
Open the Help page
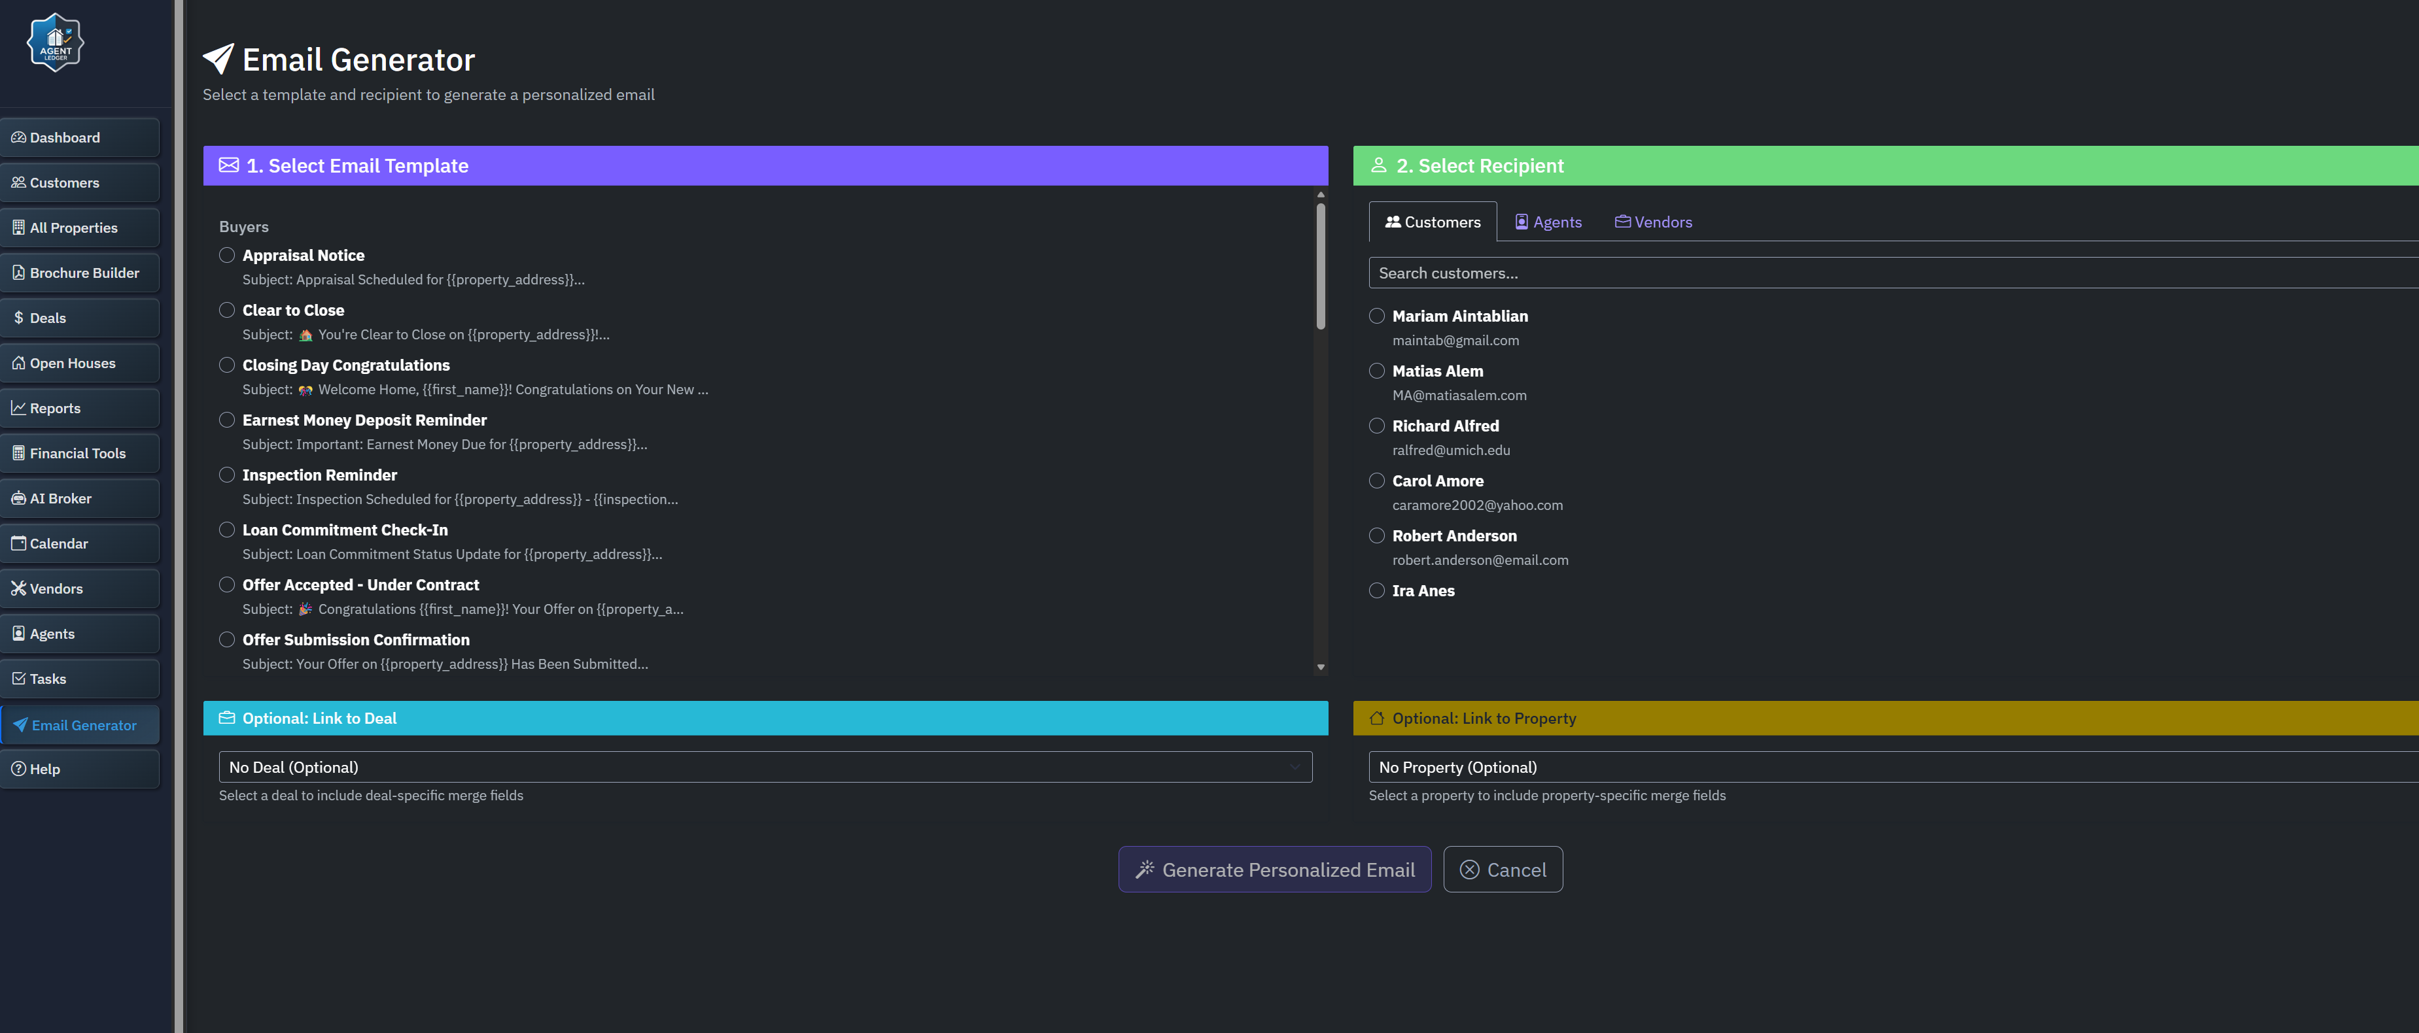coord(79,768)
